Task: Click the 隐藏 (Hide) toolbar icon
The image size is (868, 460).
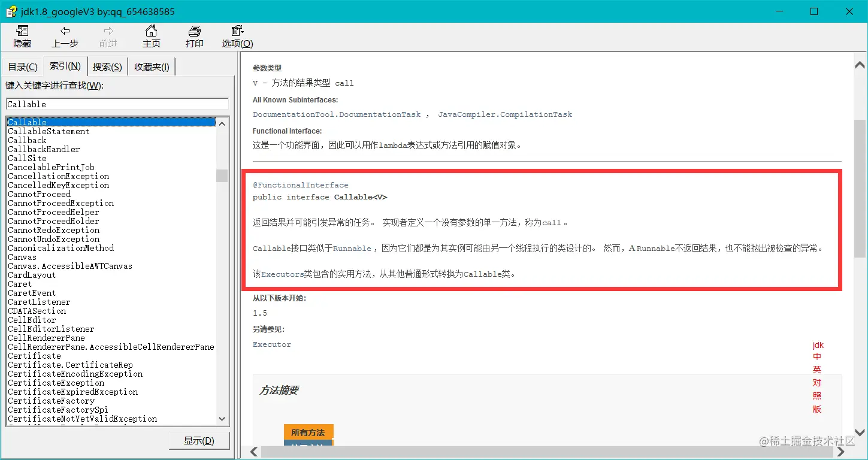Action: click(x=22, y=37)
